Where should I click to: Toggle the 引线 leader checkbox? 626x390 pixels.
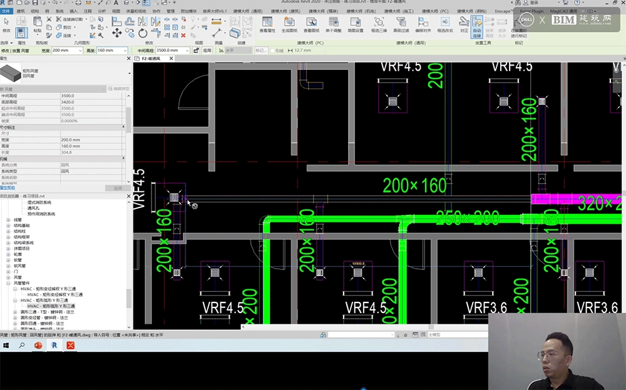point(273,51)
